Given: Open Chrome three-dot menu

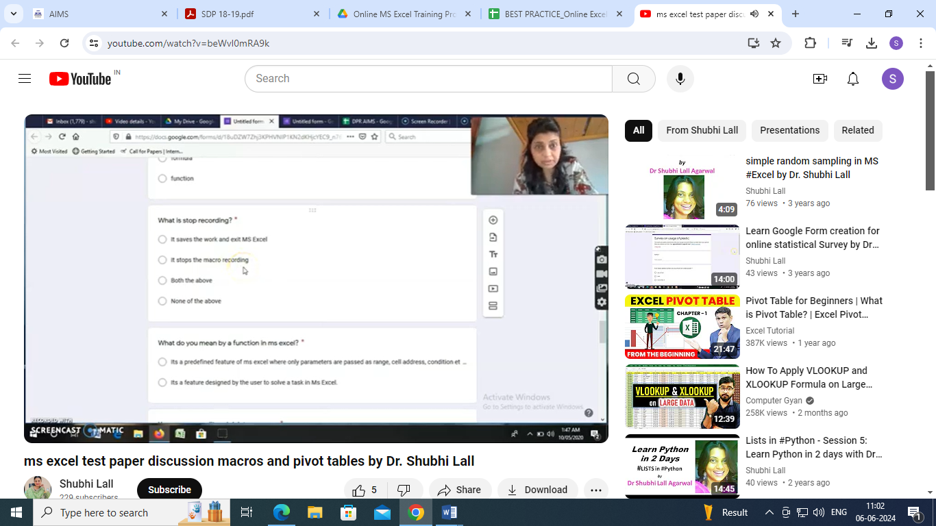Looking at the screenshot, I should coord(921,43).
